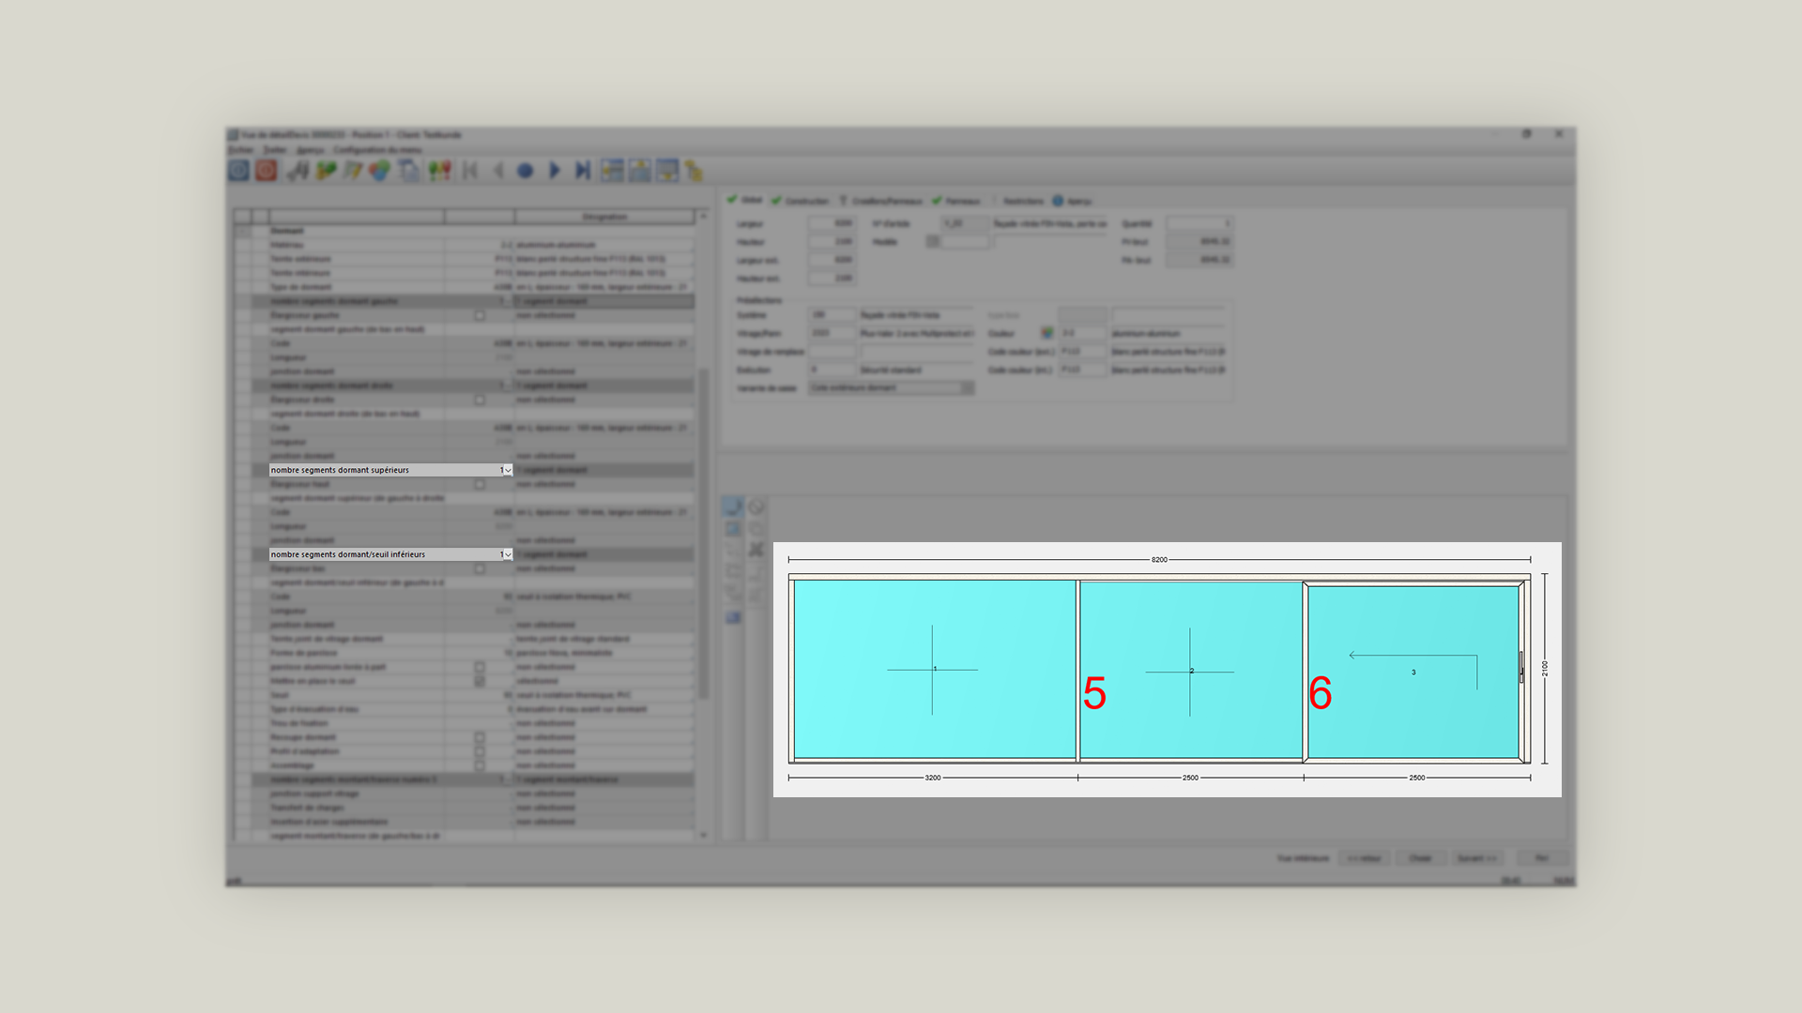Select sliding pane 3 in the drawing
Viewport: 1802px width, 1013px height.
pyautogui.click(x=1413, y=672)
